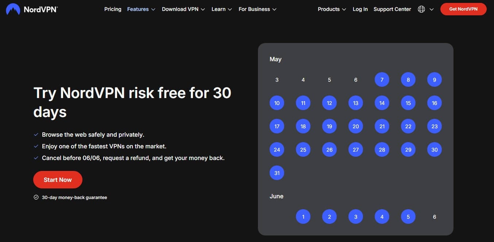This screenshot has width=494, height=242.
Task: Select May 4 in the calendar
Action: (x=303, y=80)
